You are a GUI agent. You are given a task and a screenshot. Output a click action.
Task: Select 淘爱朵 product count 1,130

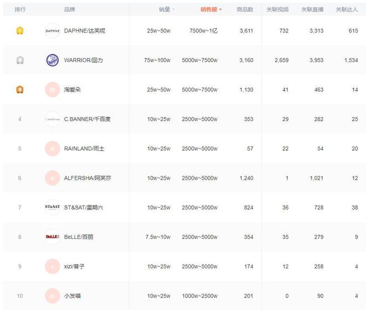[246, 89]
